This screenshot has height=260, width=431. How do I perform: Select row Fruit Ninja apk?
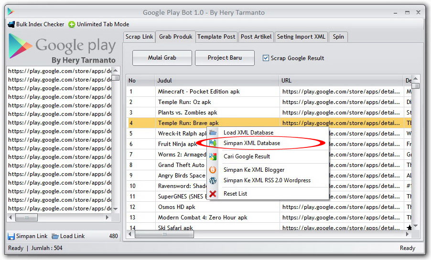[178, 144]
